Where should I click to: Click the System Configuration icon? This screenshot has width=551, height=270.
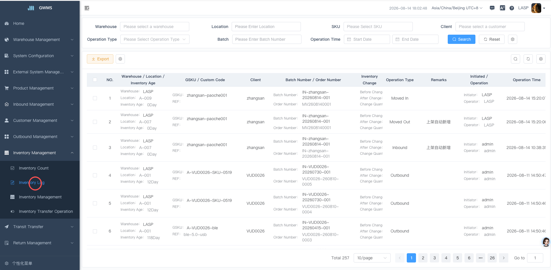[x=7, y=56]
